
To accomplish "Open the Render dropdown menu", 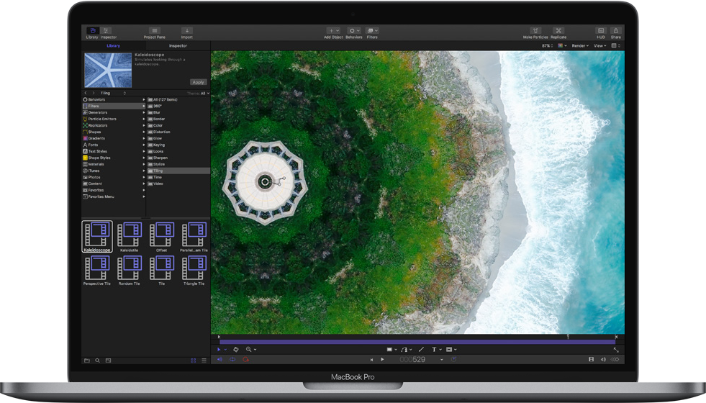I will point(580,45).
